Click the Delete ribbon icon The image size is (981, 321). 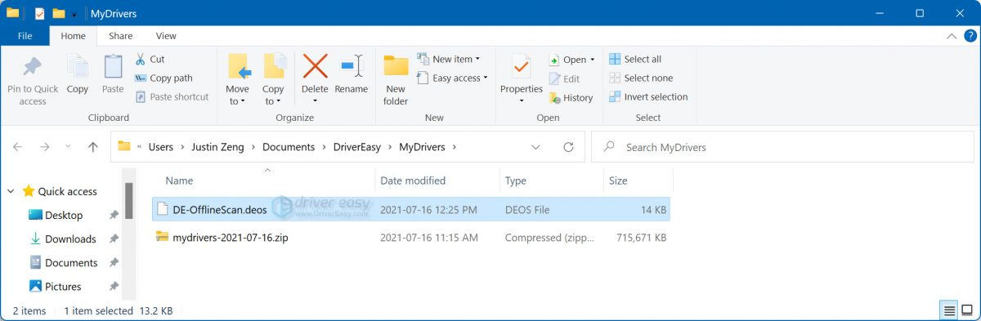315,66
